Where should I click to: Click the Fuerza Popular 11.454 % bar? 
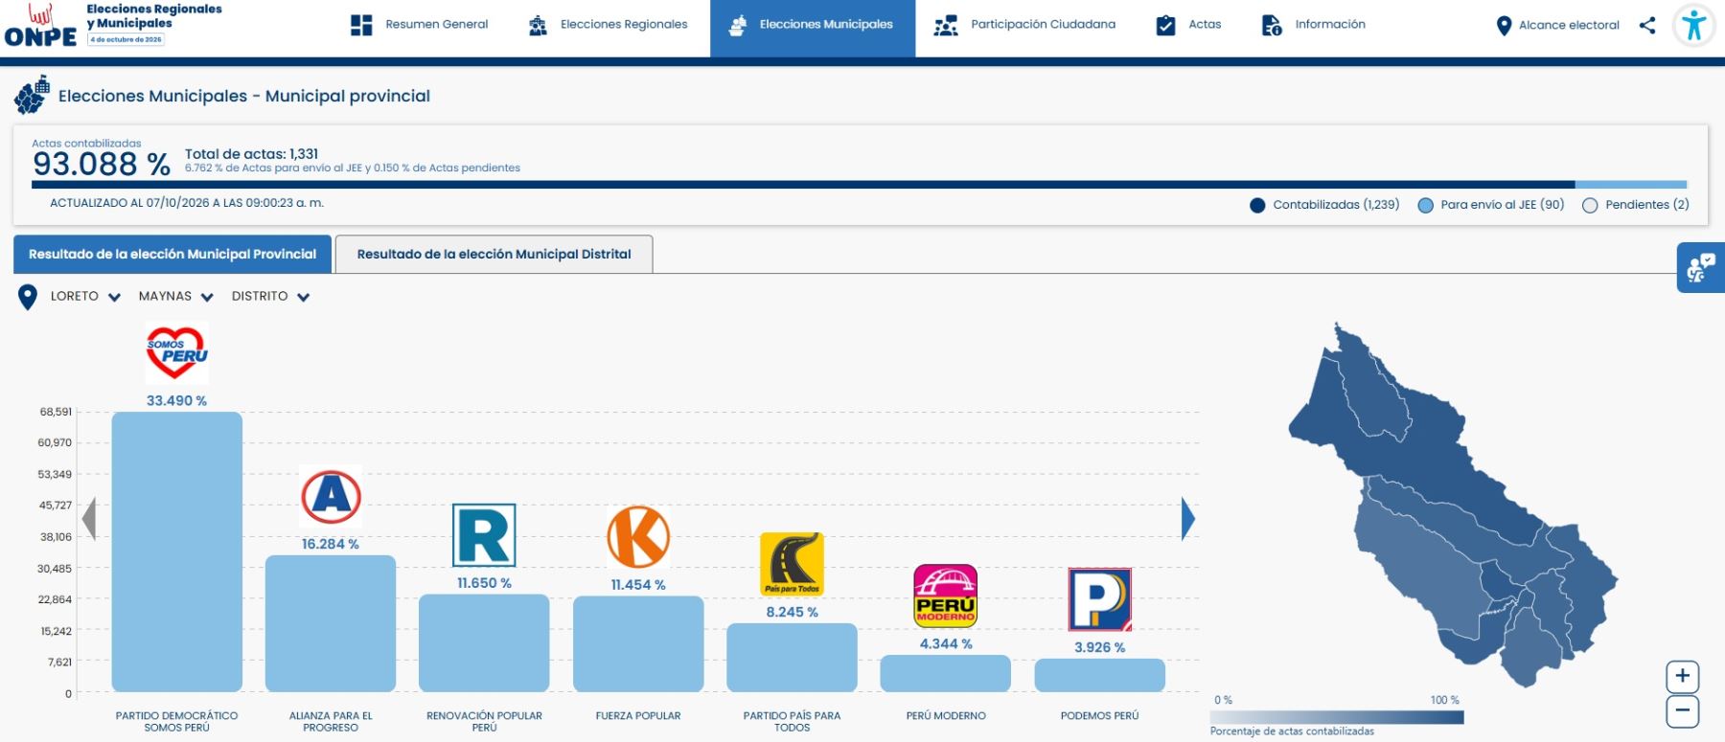pos(638,644)
